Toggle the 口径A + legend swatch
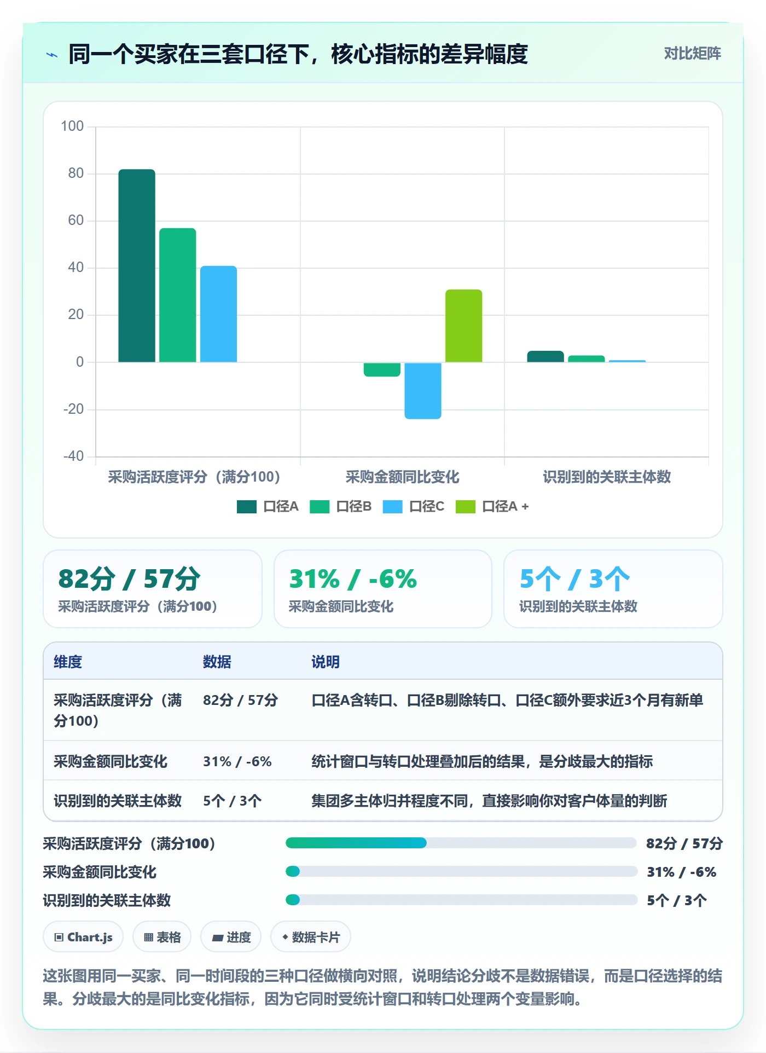This screenshot has height=1053, width=766. [x=466, y=507]
